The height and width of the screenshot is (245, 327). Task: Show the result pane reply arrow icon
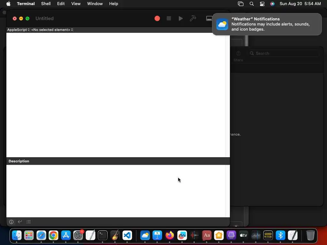click(x=20, y=222)
